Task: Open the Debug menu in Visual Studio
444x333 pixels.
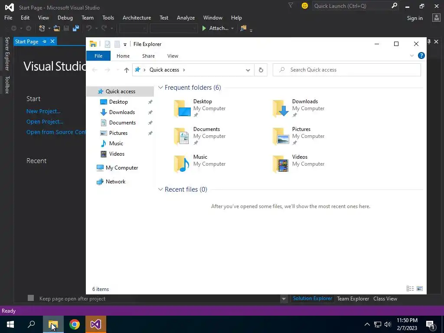Action: (65, 17)
